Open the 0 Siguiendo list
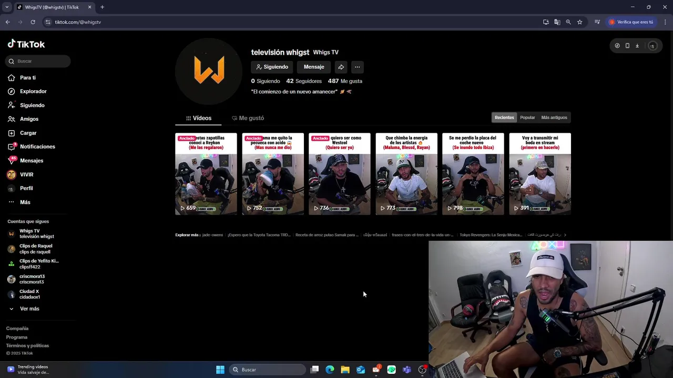The width and height of the screenshot is (673, 378). tap(266, 81)
